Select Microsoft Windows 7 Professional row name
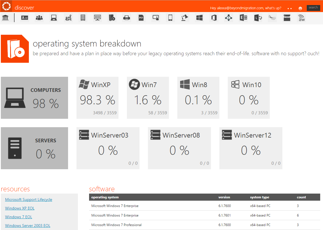This screenshot has width=323, height=230. pos(116,225)
